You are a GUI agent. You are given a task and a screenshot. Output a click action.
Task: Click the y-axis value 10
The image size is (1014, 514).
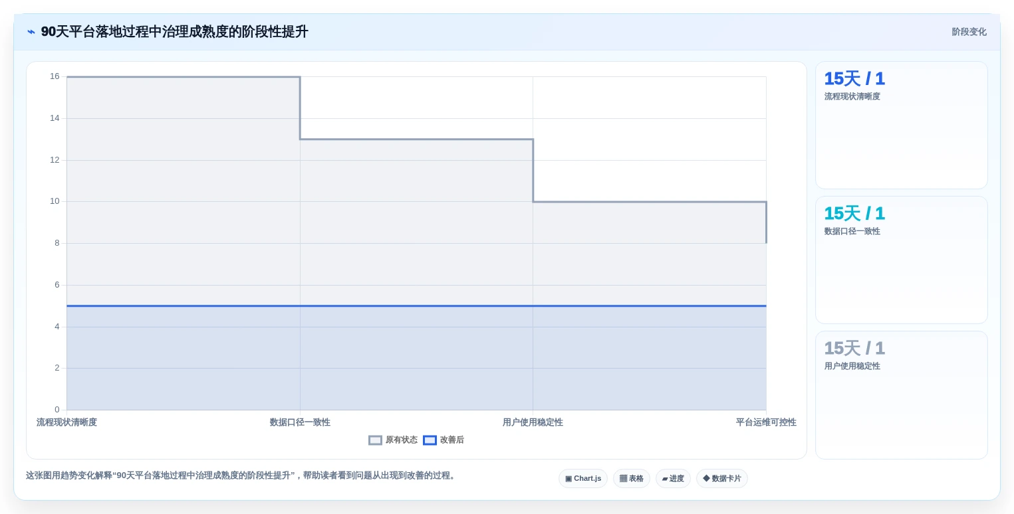tap(55, 201)
